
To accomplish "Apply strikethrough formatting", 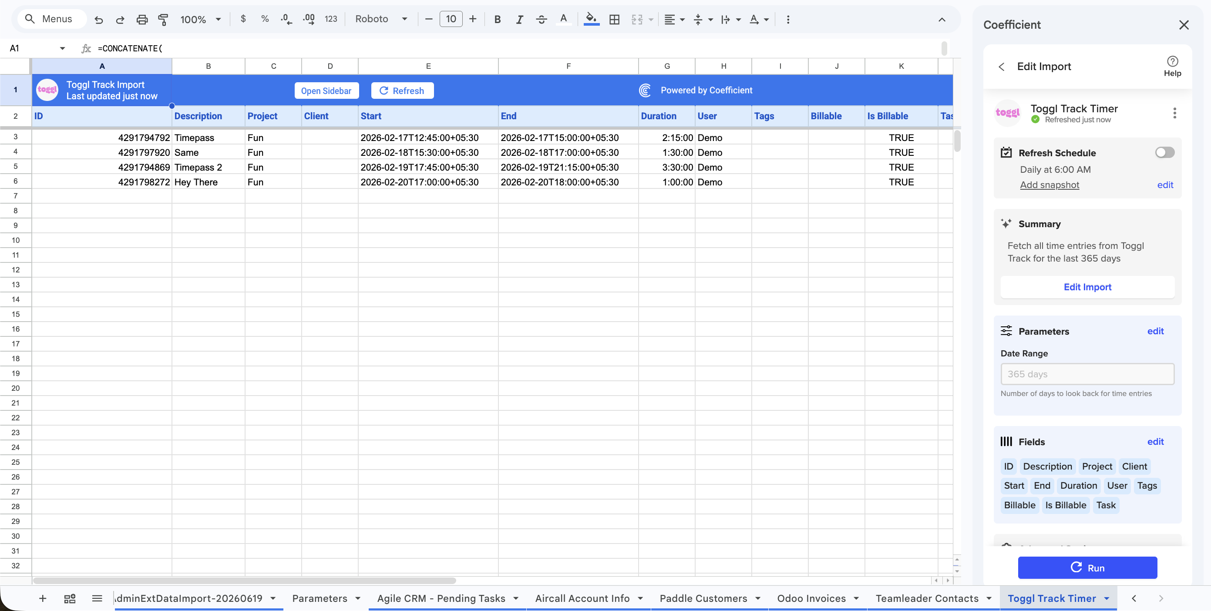I will pos(541,19).
